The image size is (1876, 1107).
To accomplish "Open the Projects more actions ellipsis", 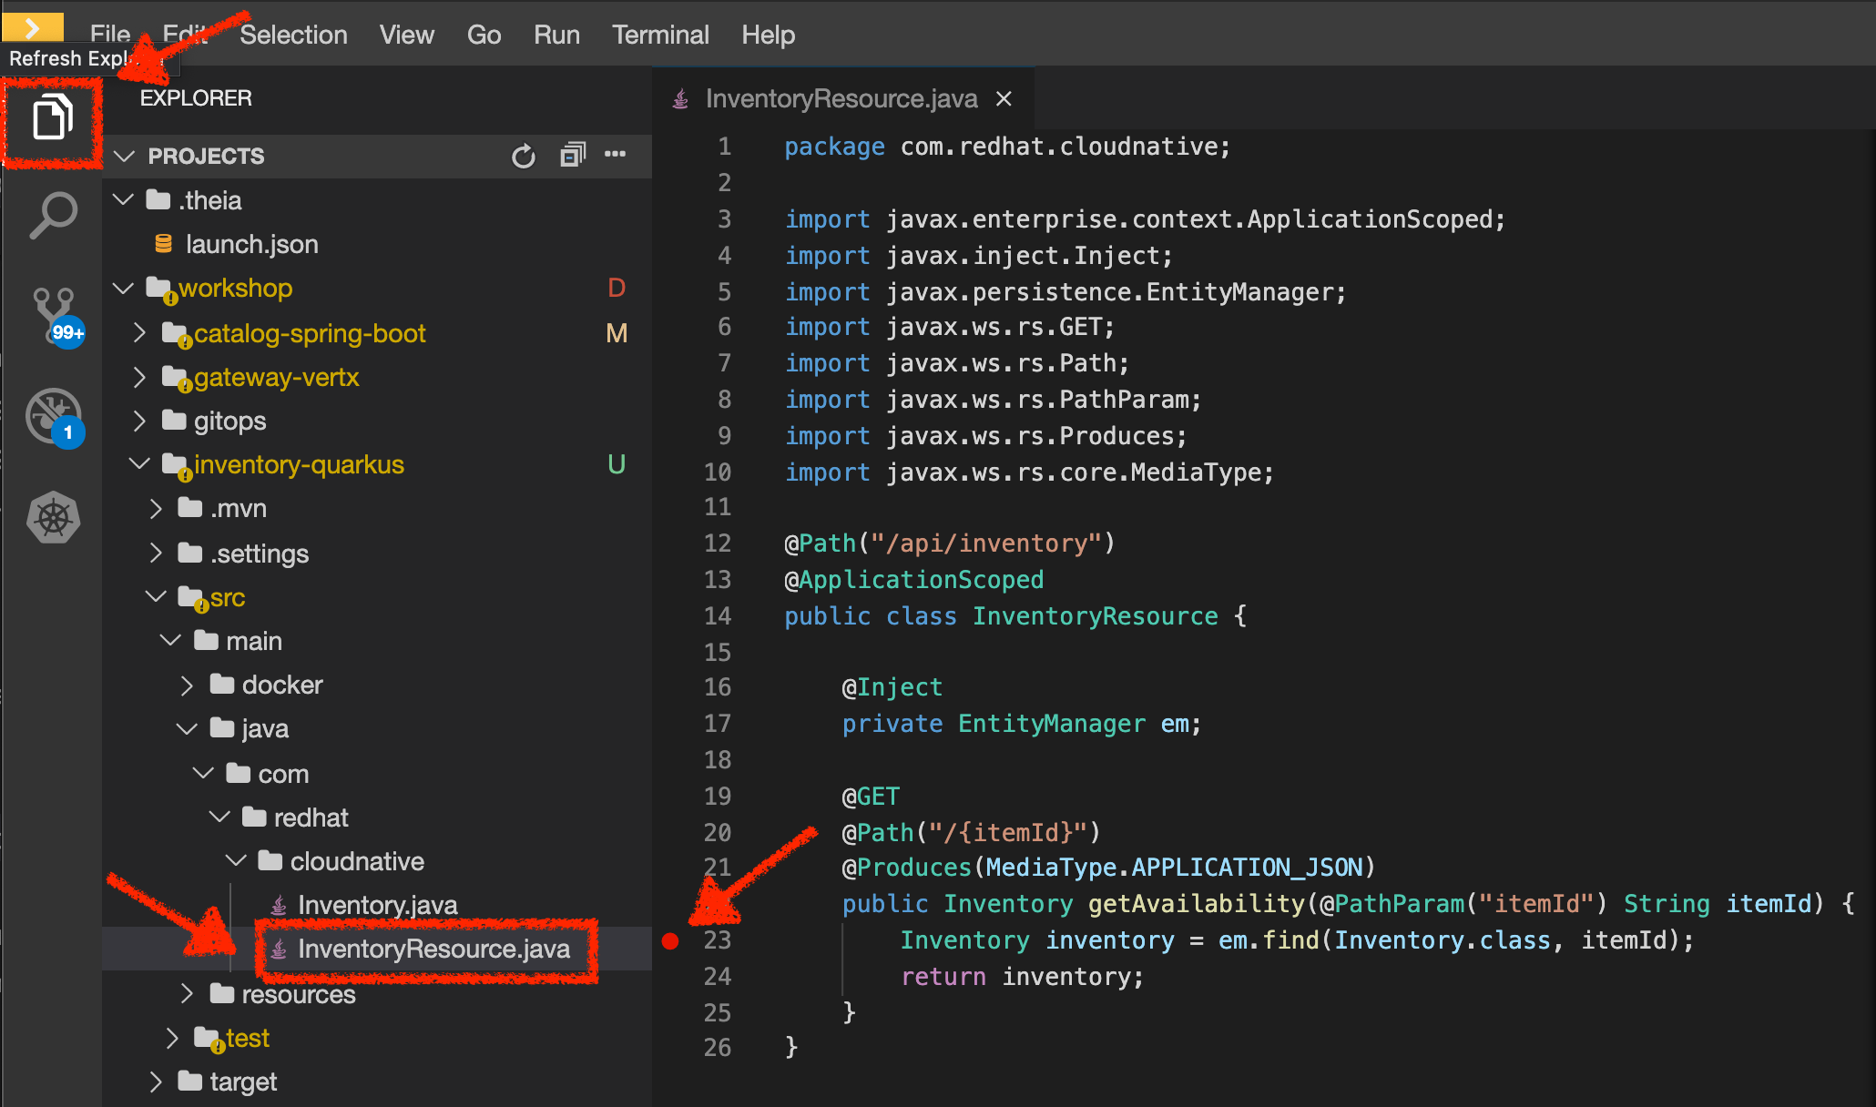I will point(616,155).
